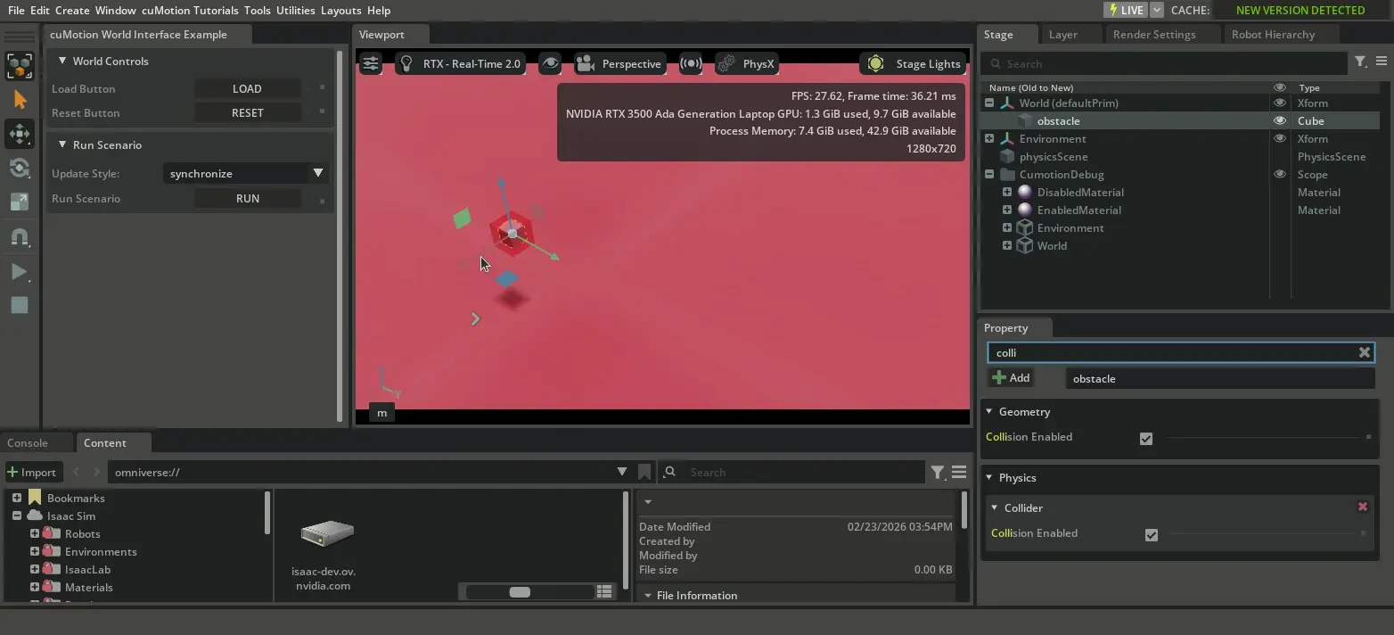Image resolution: width=1394 pixels, height=635 pixels.
Task: Expand the Environment Xform tree node
Action: coord(989,138)
